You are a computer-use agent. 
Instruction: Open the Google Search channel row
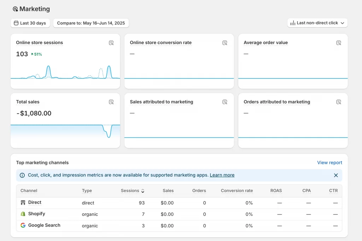(179, 226)
